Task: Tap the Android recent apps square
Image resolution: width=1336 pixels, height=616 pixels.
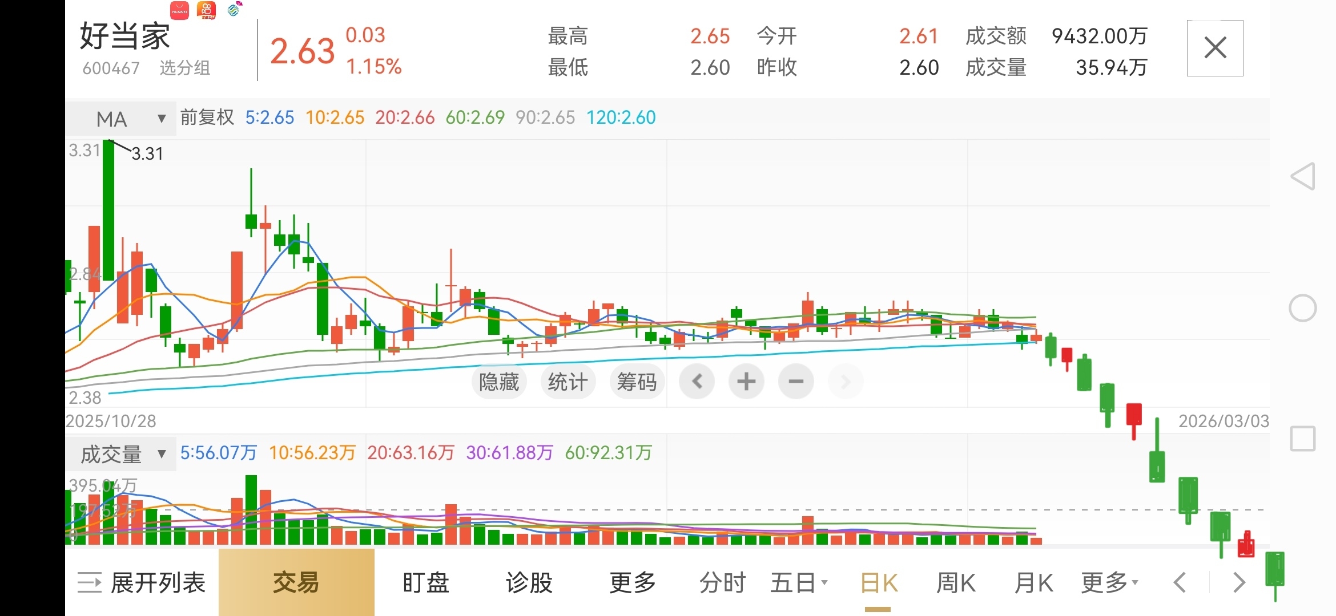Action: (x=1302, y=439)
